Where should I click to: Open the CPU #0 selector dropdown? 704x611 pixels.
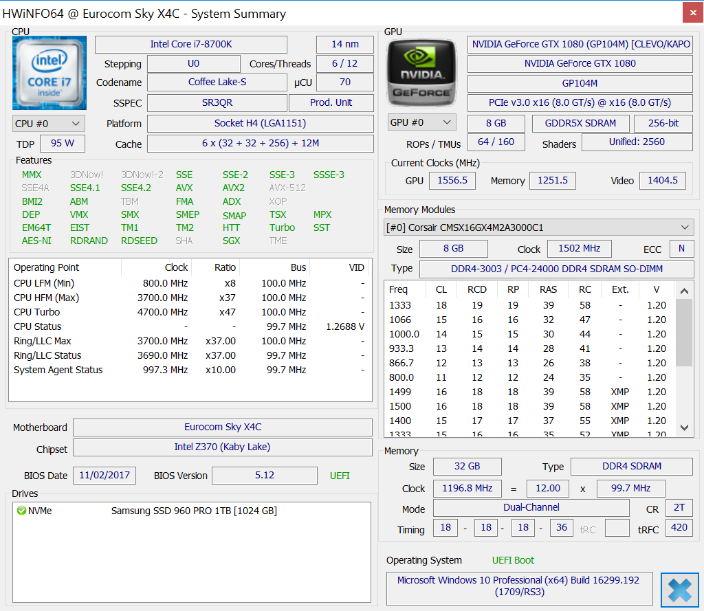(49, 124)
